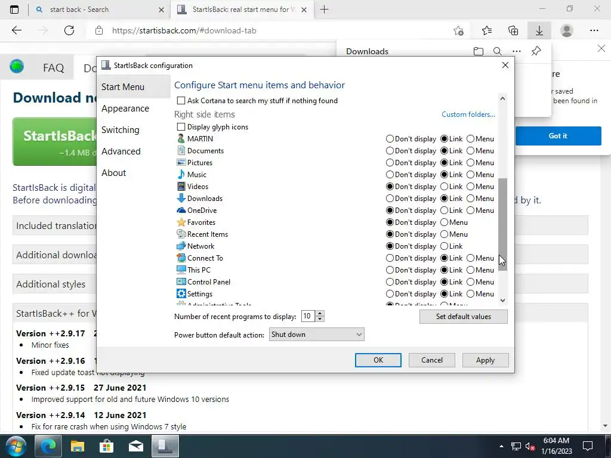Click the Settings gear icon in list

[x=181, y=293]
